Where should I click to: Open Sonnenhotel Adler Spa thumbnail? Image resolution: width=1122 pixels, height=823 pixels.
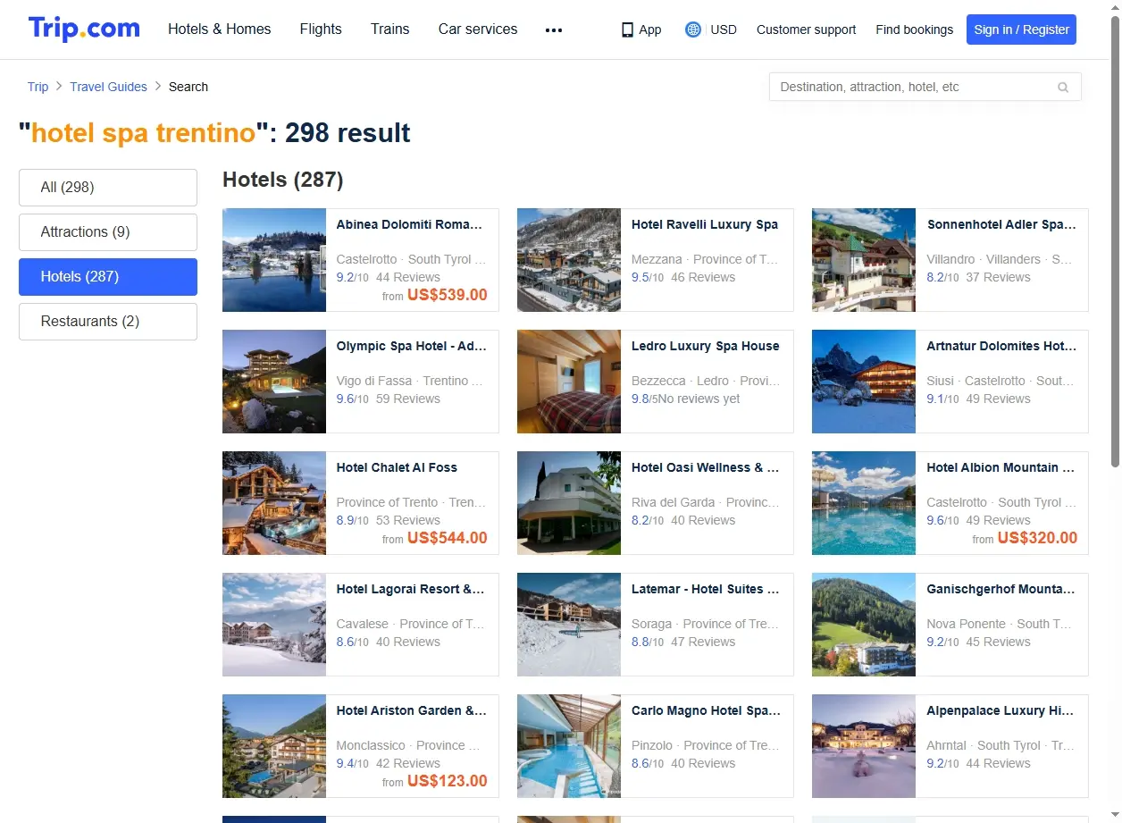pyautogui.click(x=864, y=260)
